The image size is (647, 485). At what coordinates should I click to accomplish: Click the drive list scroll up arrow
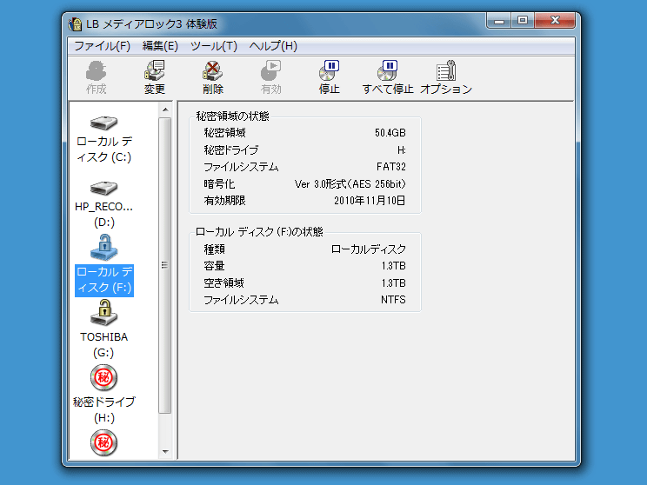[165, 110]
